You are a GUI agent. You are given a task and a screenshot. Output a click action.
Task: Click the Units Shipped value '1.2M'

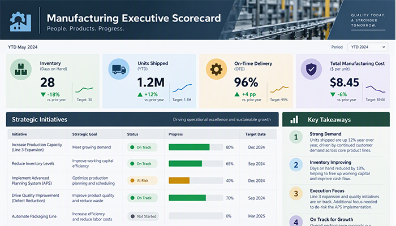(151, 82)
